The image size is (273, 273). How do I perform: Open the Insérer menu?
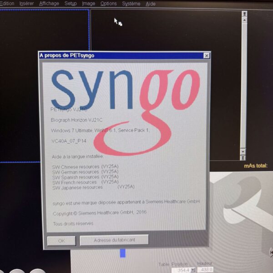(x=26, y=4)
